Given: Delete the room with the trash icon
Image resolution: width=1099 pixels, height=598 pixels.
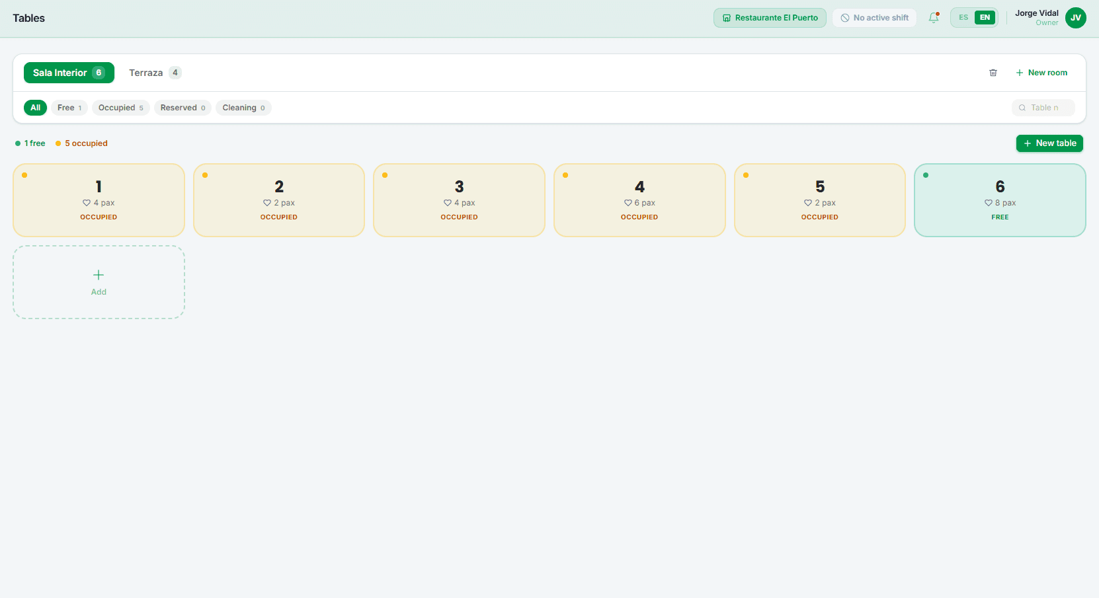Looking at the screenshot, I should [993, 73].
